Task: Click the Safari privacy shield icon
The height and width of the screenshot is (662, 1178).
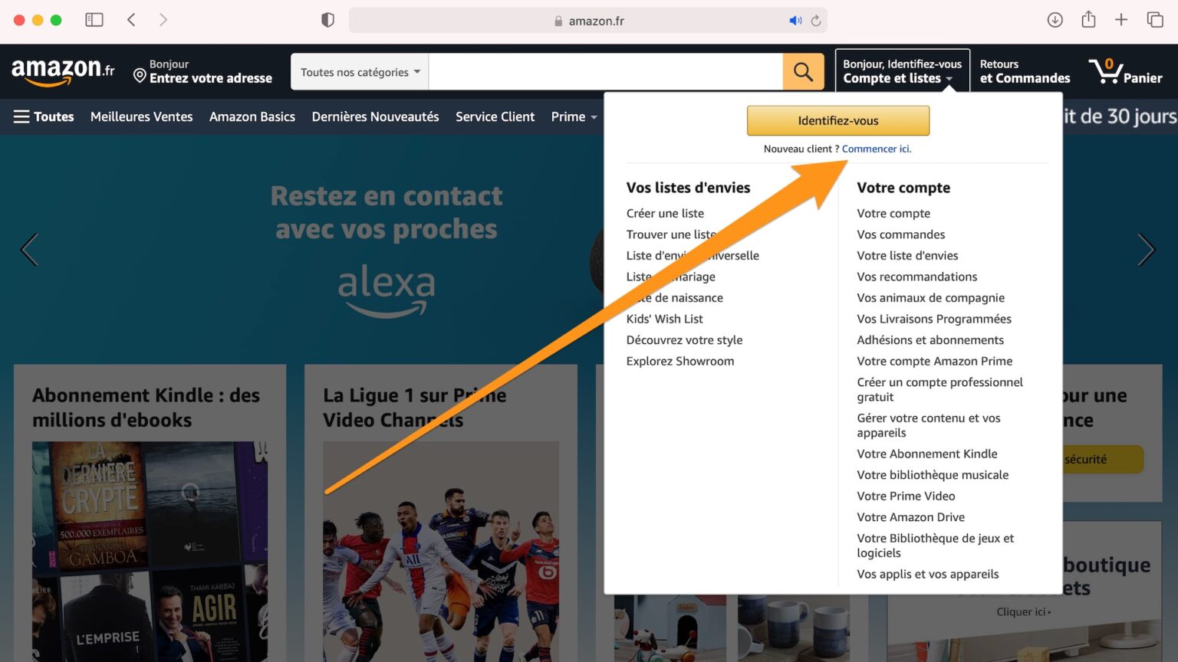Action: pos(327,20)
